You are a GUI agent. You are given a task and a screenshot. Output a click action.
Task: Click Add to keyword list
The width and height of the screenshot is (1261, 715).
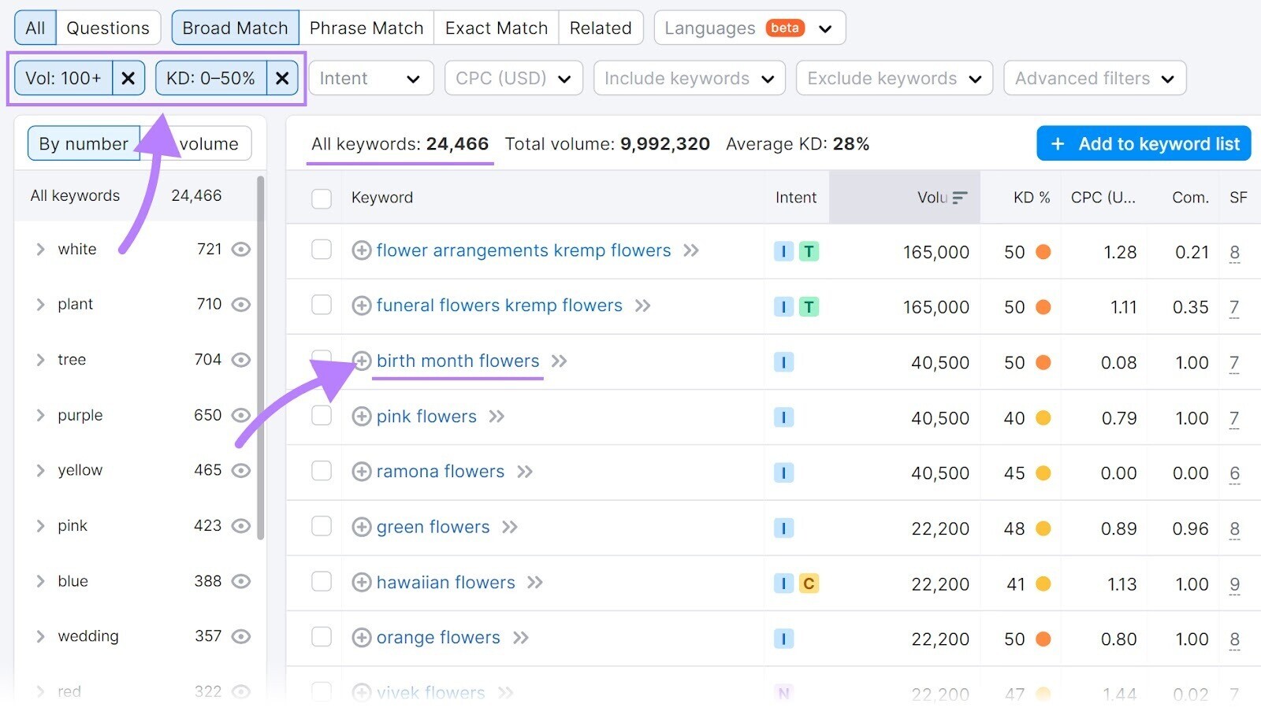tap(1143, 143)
